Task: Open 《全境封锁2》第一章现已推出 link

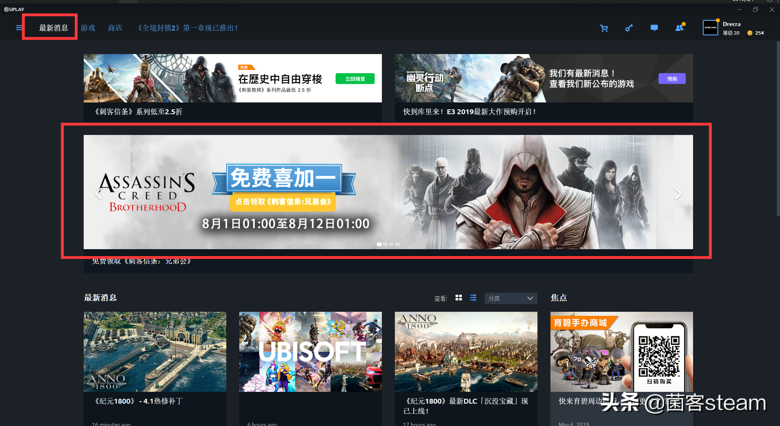Action: tap(188, 28)
